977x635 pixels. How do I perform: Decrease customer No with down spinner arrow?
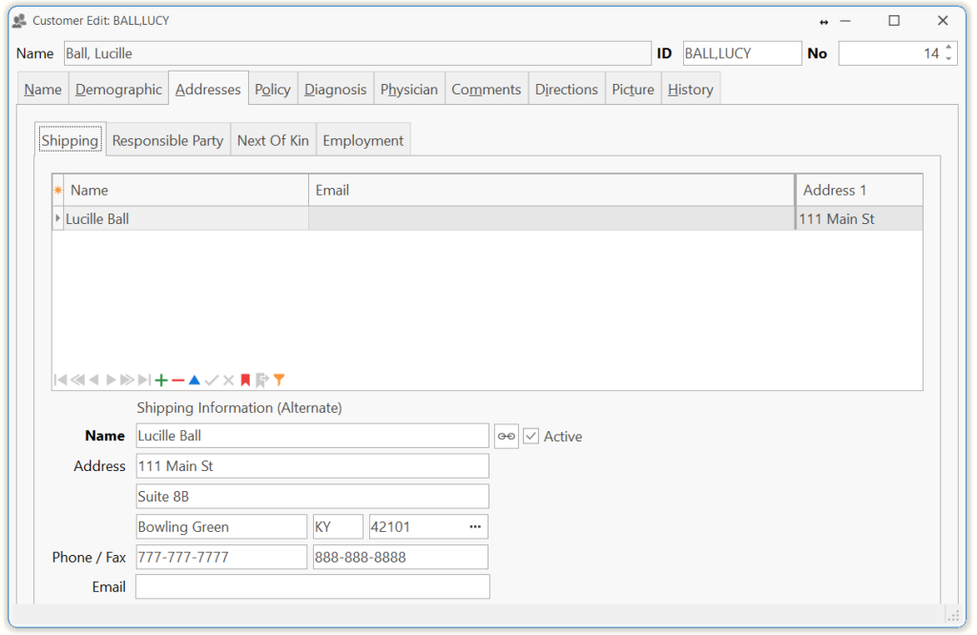point(948,58)
